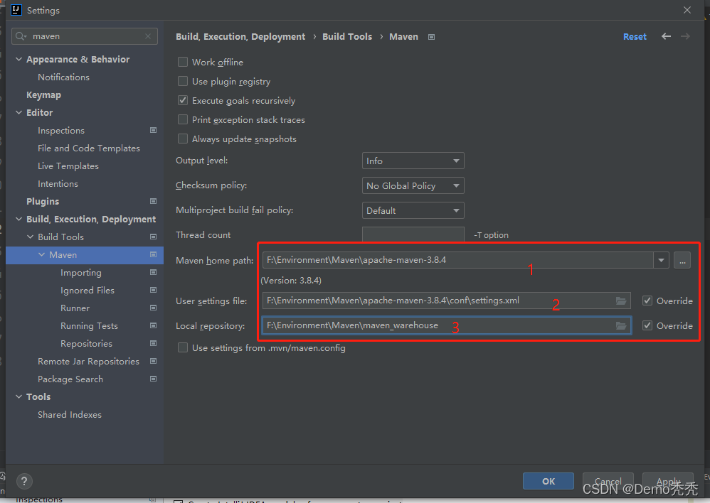Click the Build, Execution, Deployment breadcrumb
The image size is (710, 503).
pos(240,37)
